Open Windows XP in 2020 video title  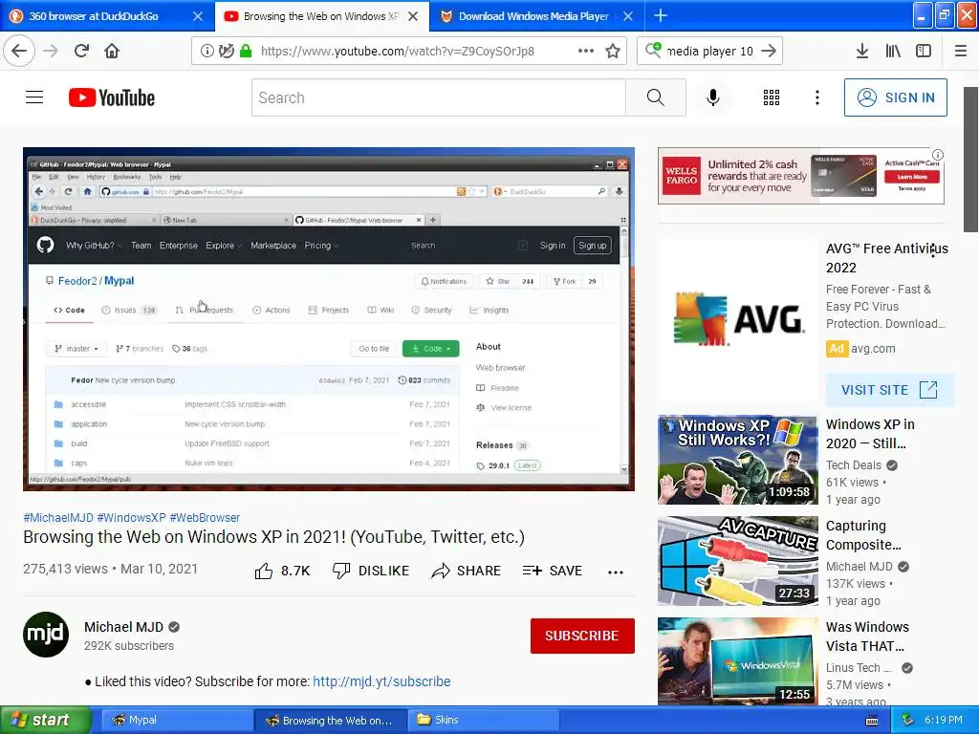point(870,434)
